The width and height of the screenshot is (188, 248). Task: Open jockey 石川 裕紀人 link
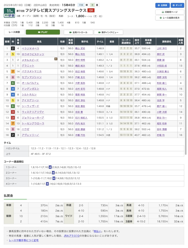(81, 118)
